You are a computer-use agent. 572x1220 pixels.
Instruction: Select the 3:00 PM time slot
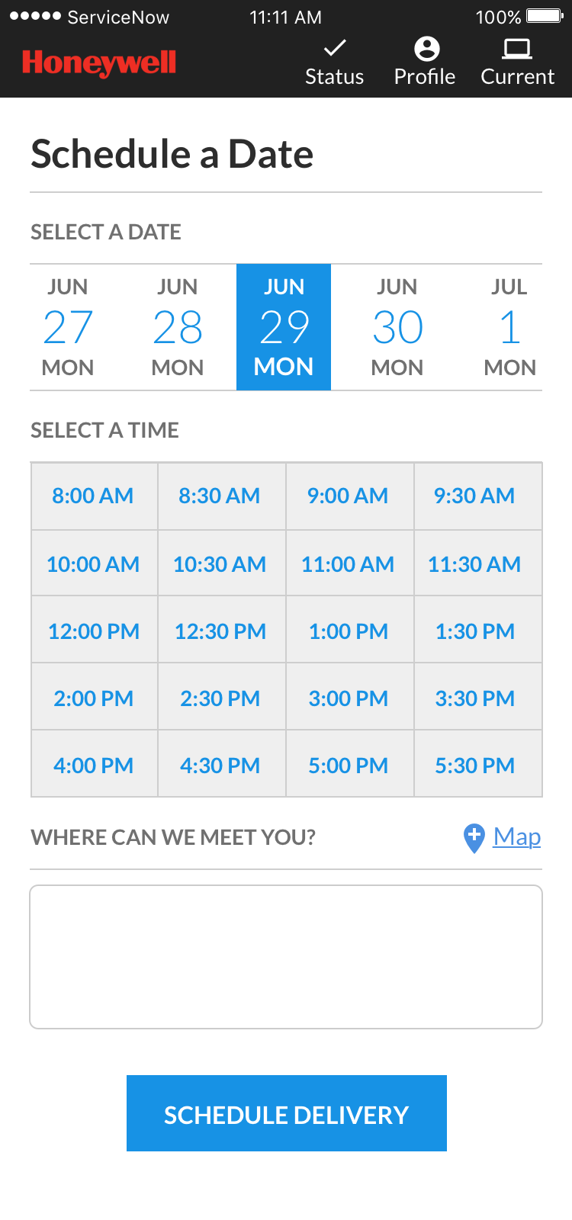click(348, 698)
